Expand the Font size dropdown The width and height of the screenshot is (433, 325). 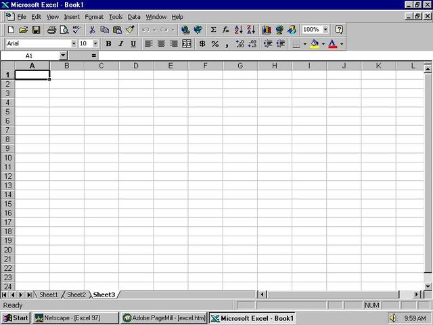tap(95, 43)
